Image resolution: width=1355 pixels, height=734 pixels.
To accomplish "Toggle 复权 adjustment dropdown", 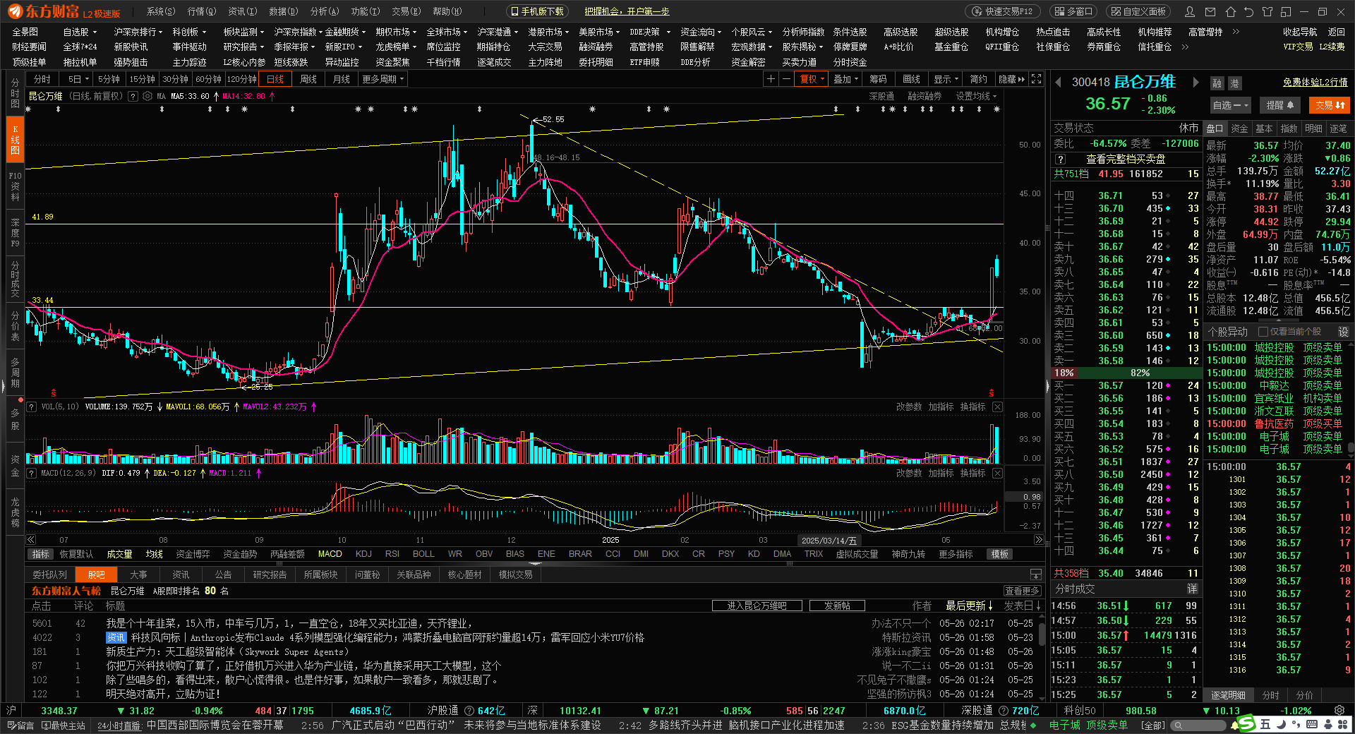I will tap(812, 79).
